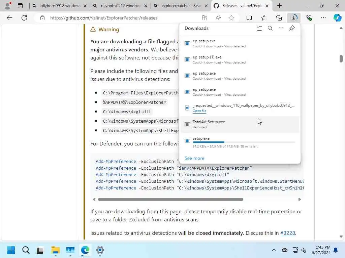Select the first ep_setup.exe download entry
Screen dimensions: 345x258
pyautogui.click(x=240, y=43)
